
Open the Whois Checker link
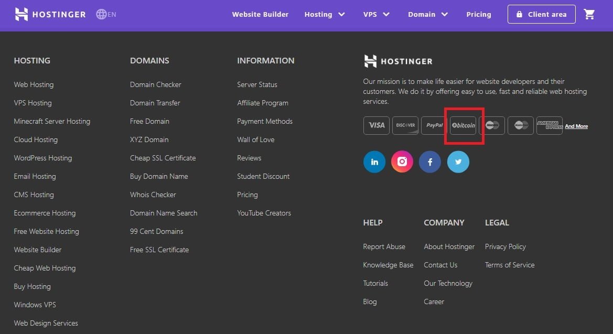153,195
